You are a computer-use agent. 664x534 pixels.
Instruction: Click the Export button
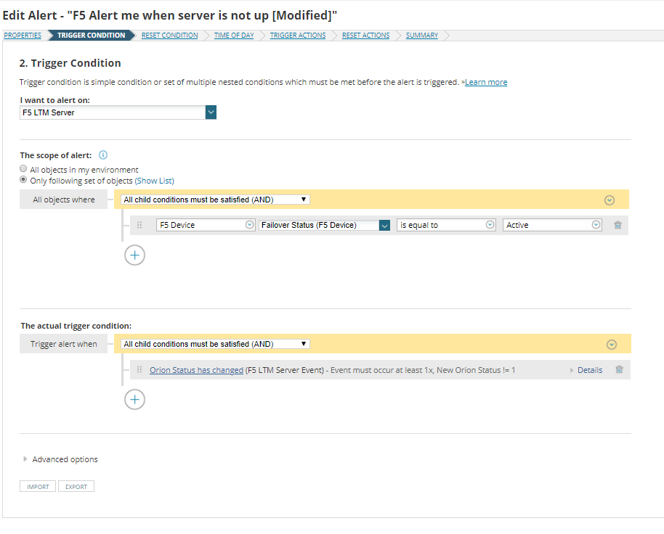click(x=76, y=487)
